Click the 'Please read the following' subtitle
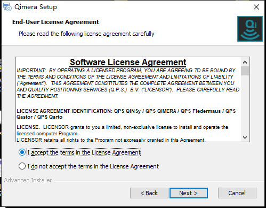Image resolution: width=266 pixels, height=208 pixels. point(86,34)
